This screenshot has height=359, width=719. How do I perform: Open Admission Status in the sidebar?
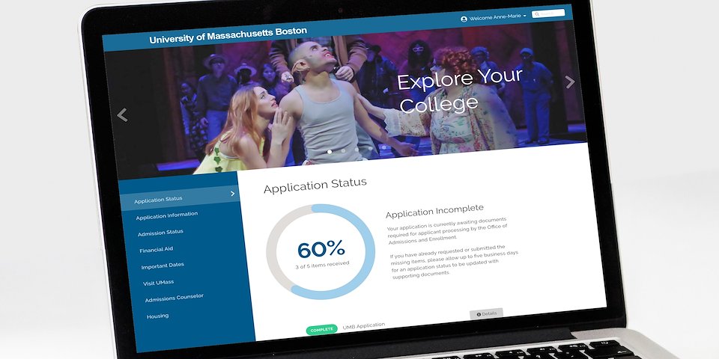[x=160, y=233]
